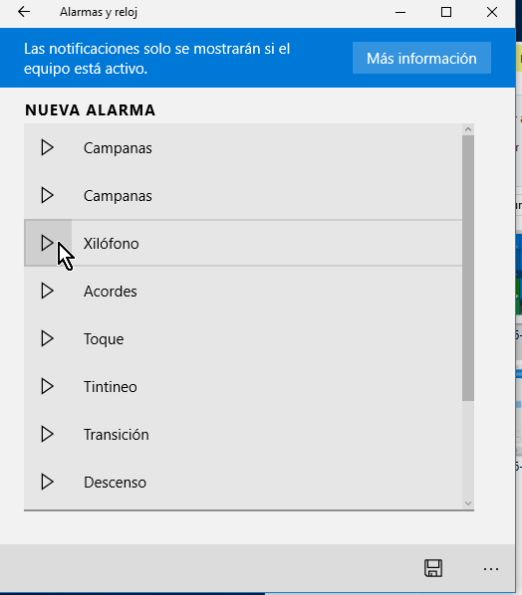Play the Toque sound preview

(48, 338)
